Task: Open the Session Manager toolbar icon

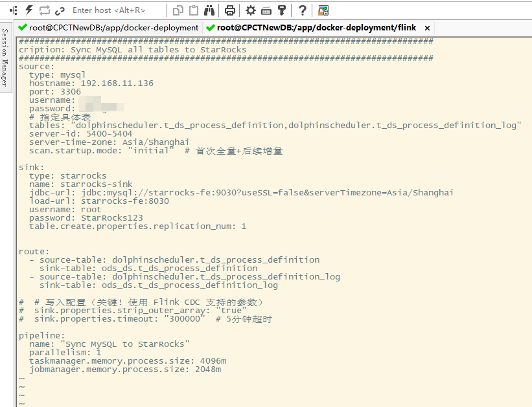Action: pyautogui.click(x=13, y=10)
